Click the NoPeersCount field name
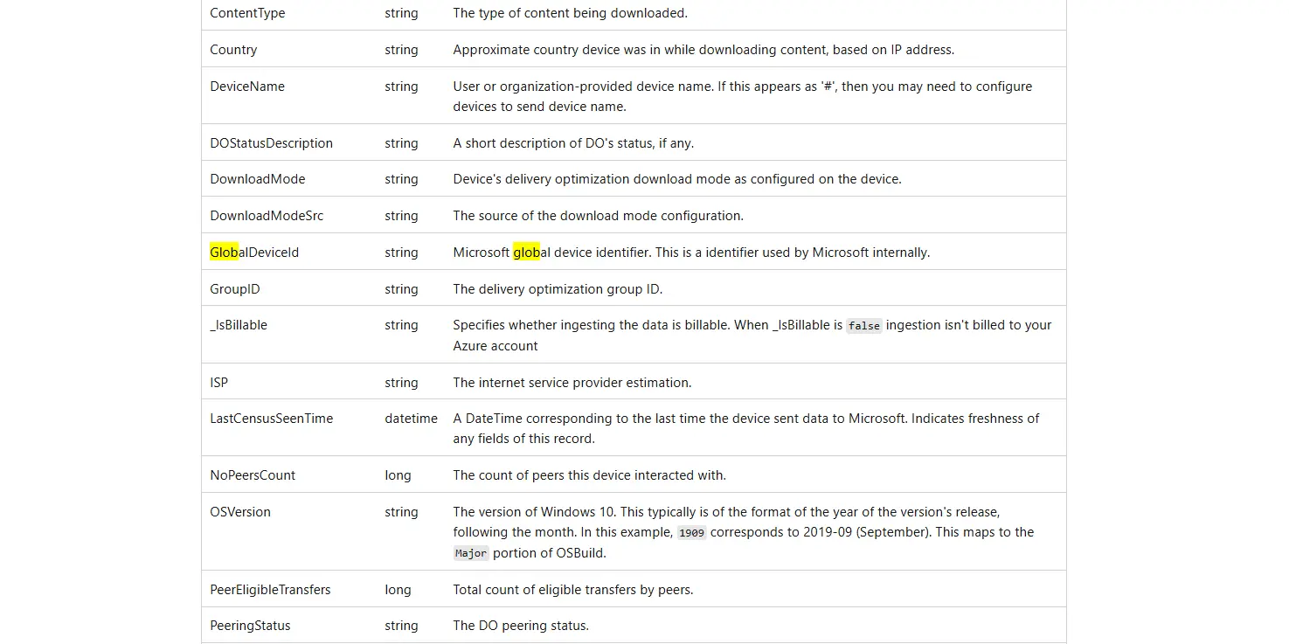The height and width of the screenshot is (644, 1289). pyautogui.click(x=253, y=475)
